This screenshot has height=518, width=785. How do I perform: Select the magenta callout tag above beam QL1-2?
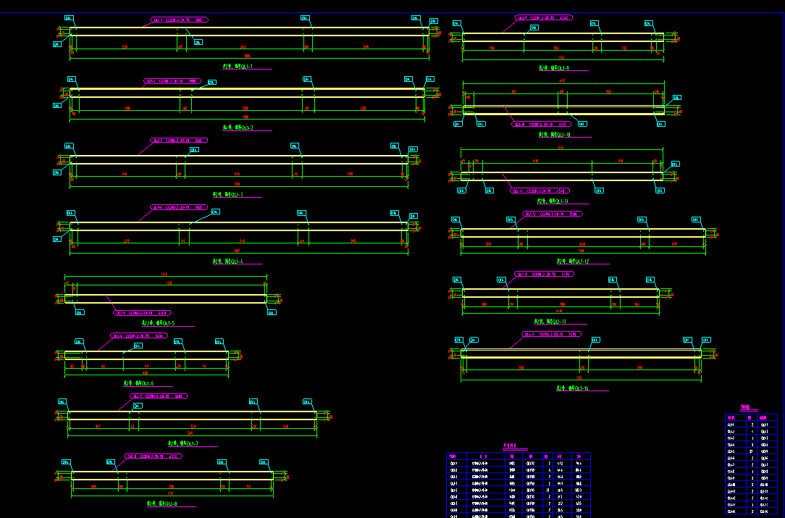coord(172,81)
